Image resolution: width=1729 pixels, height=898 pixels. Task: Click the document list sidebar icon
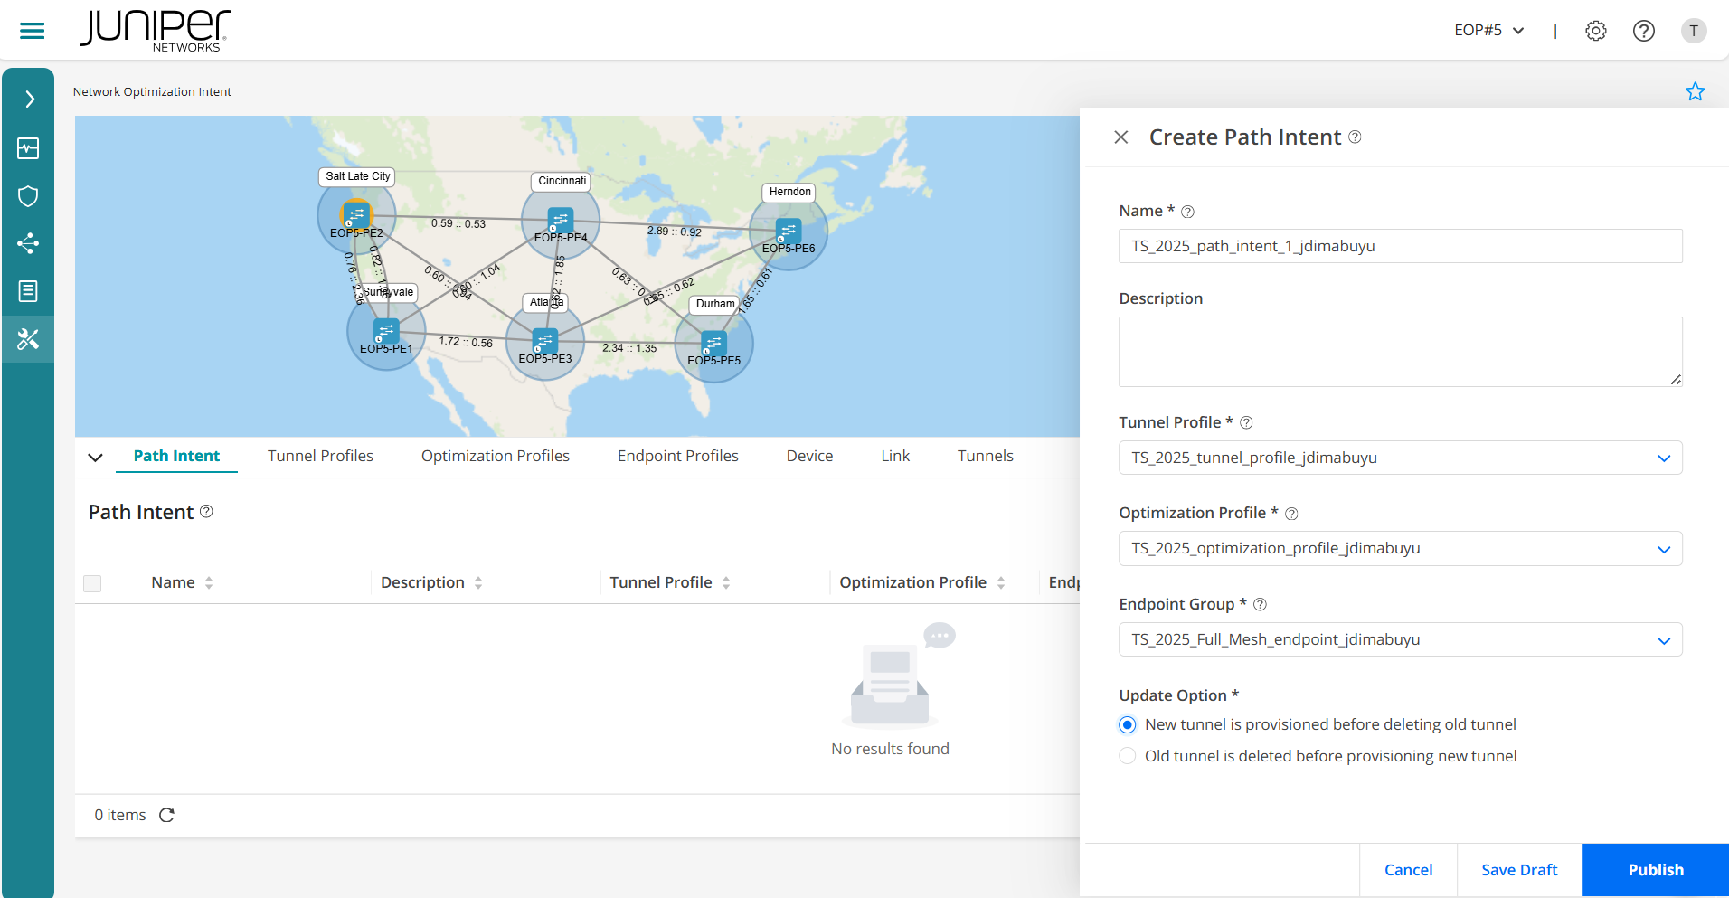[28, 291]
